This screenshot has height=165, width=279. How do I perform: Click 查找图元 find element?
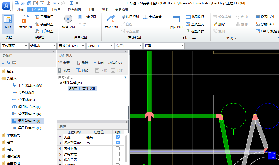coord(195,24)
